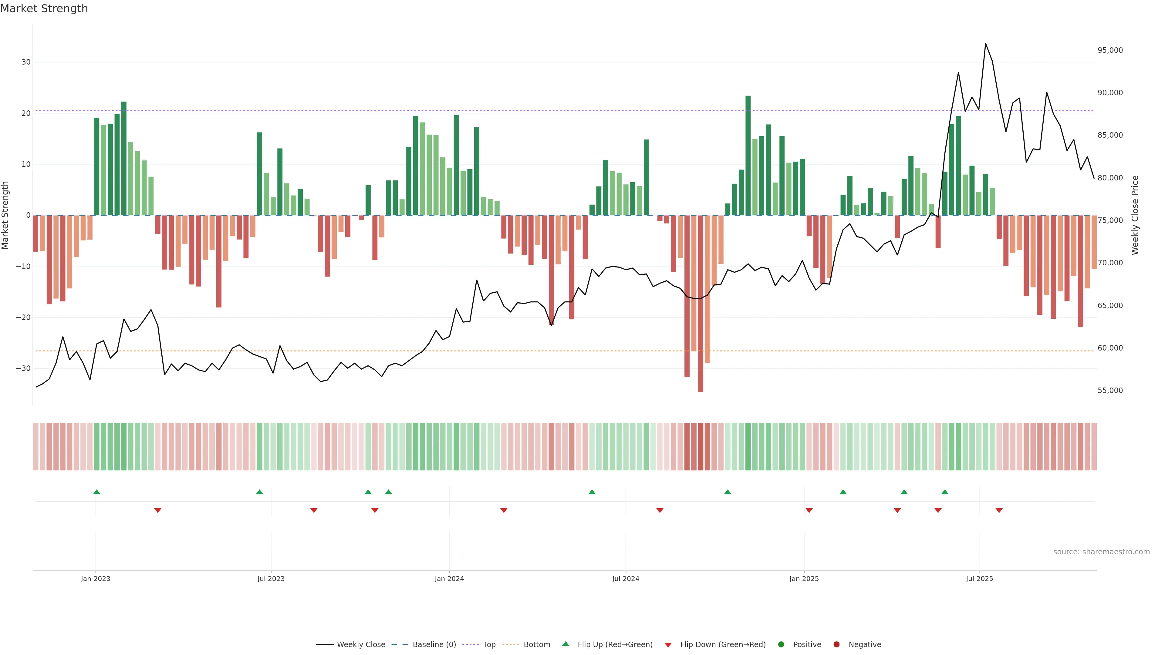1165x655 pixels.
Task: Click the darkest red heat strip cell
Action: 701,446
